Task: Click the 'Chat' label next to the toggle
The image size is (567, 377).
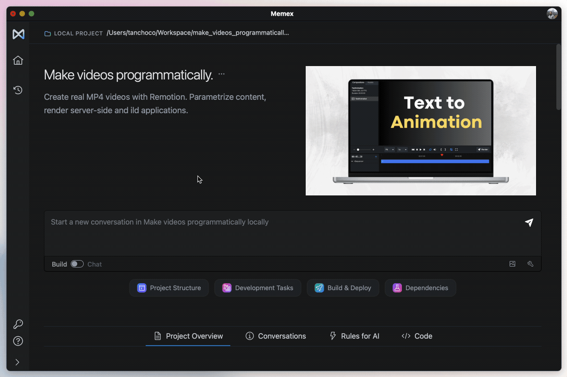Action: [95, 264]
